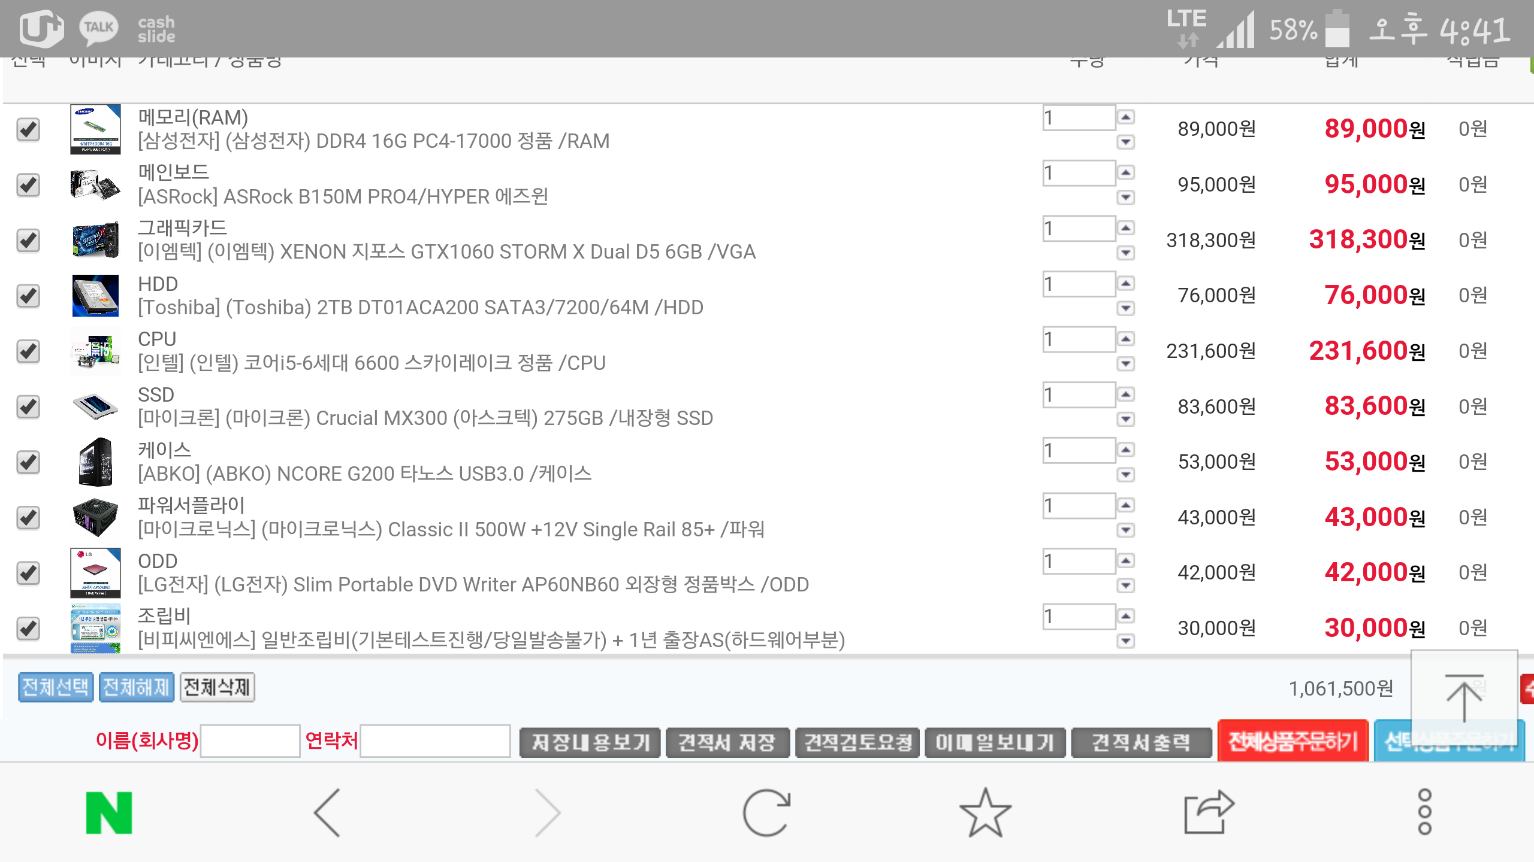Open the three-dot more menu
The image size is (1534, 862).
click(x=1424, y=812)
